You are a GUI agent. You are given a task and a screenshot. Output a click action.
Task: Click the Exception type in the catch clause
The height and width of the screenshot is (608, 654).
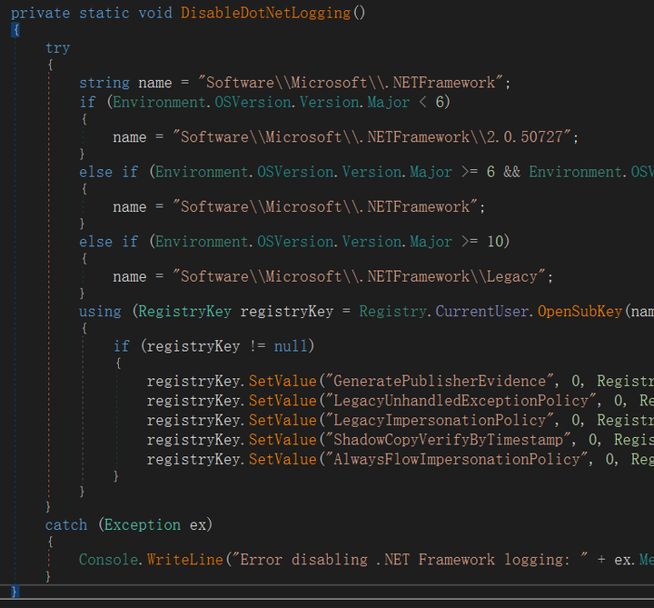[141, 524]
